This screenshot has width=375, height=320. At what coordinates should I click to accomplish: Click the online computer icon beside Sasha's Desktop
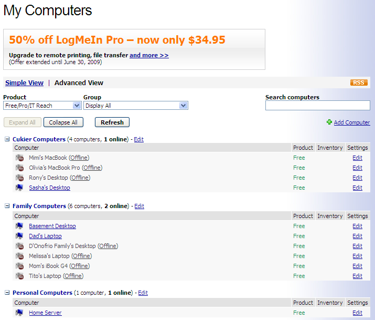tap(19, 188)
